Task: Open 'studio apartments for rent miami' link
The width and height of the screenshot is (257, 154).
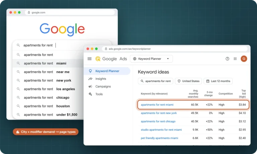Action: 161,130
